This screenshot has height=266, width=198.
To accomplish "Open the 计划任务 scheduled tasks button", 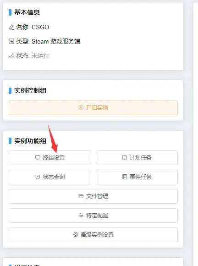I will [x=137, y=158].
